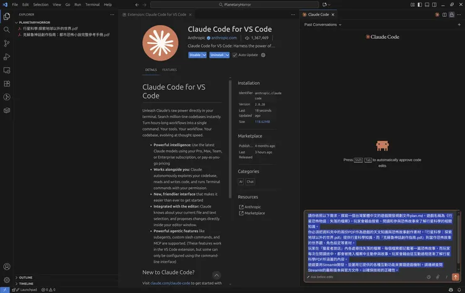Viewport: 465px width, 293px height.
Task: Open the Disable button dropdown arrow
Action: point(204,55)
